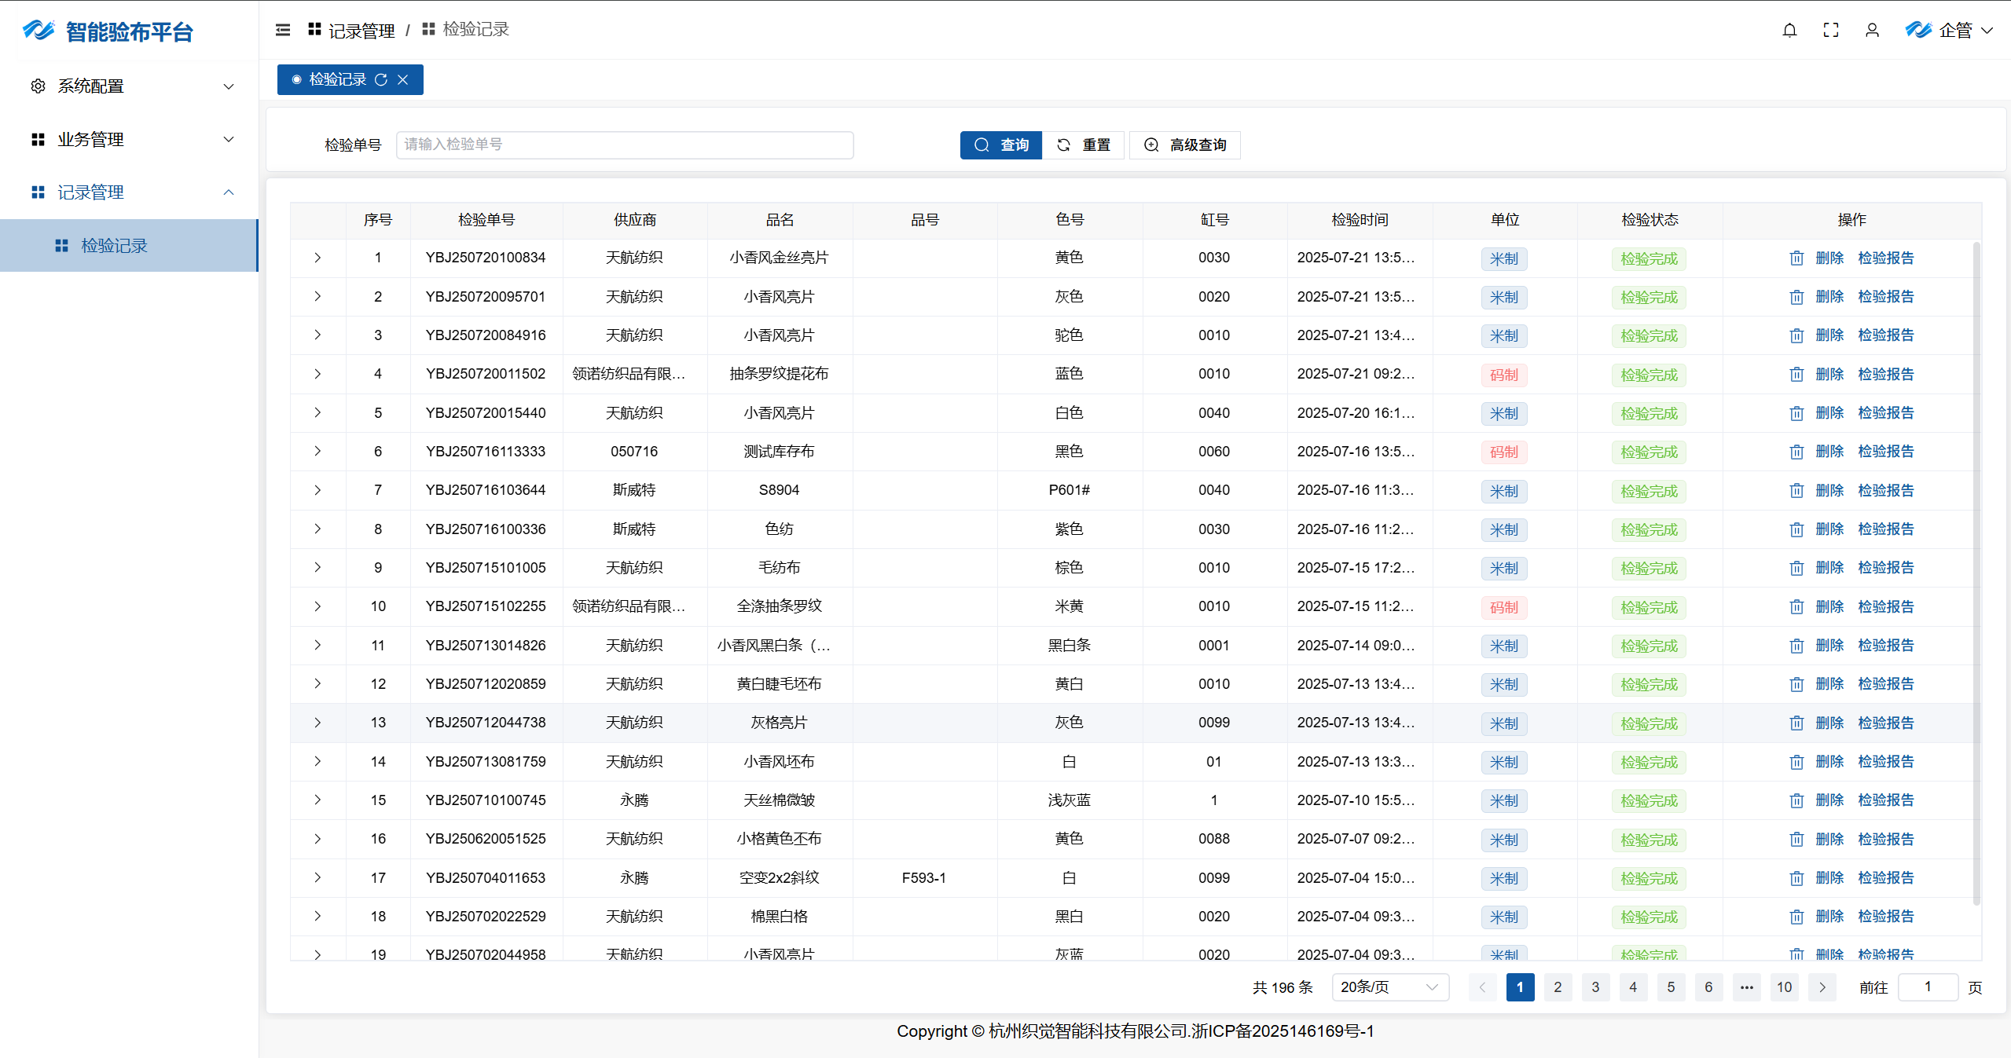
Task: Go to pagination page 3
Action: [1595, 987]
